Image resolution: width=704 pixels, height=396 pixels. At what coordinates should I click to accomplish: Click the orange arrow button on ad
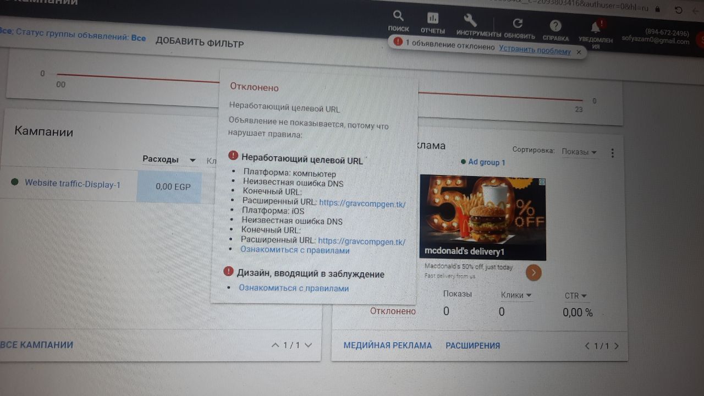pos(533,272)
